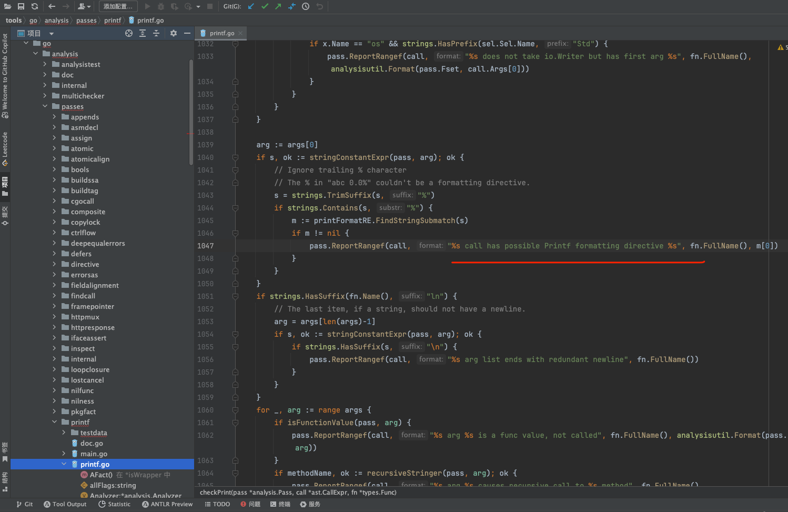The height and width of the screenshot is (512, 788).
Task: Expand the buildssa folder
Action: tap(54, 180)
